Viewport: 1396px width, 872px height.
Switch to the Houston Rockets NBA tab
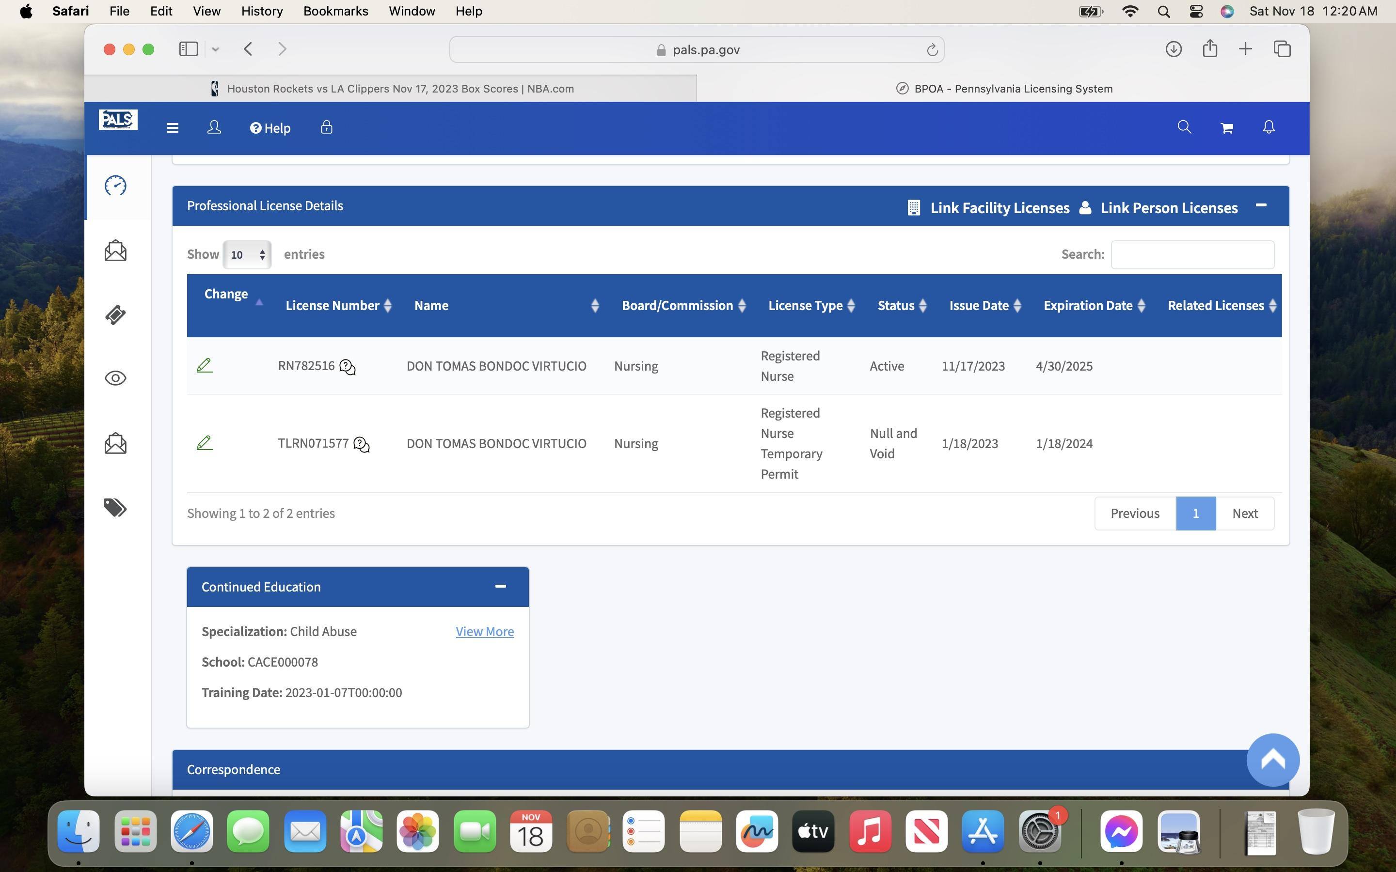click(x=391, y=89)
